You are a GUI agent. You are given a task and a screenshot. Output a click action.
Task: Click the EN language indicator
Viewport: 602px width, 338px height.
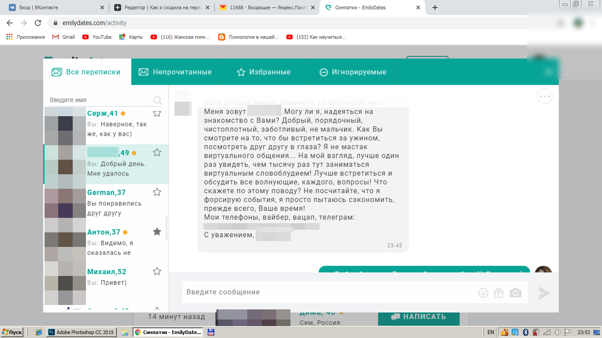point(490,332)
